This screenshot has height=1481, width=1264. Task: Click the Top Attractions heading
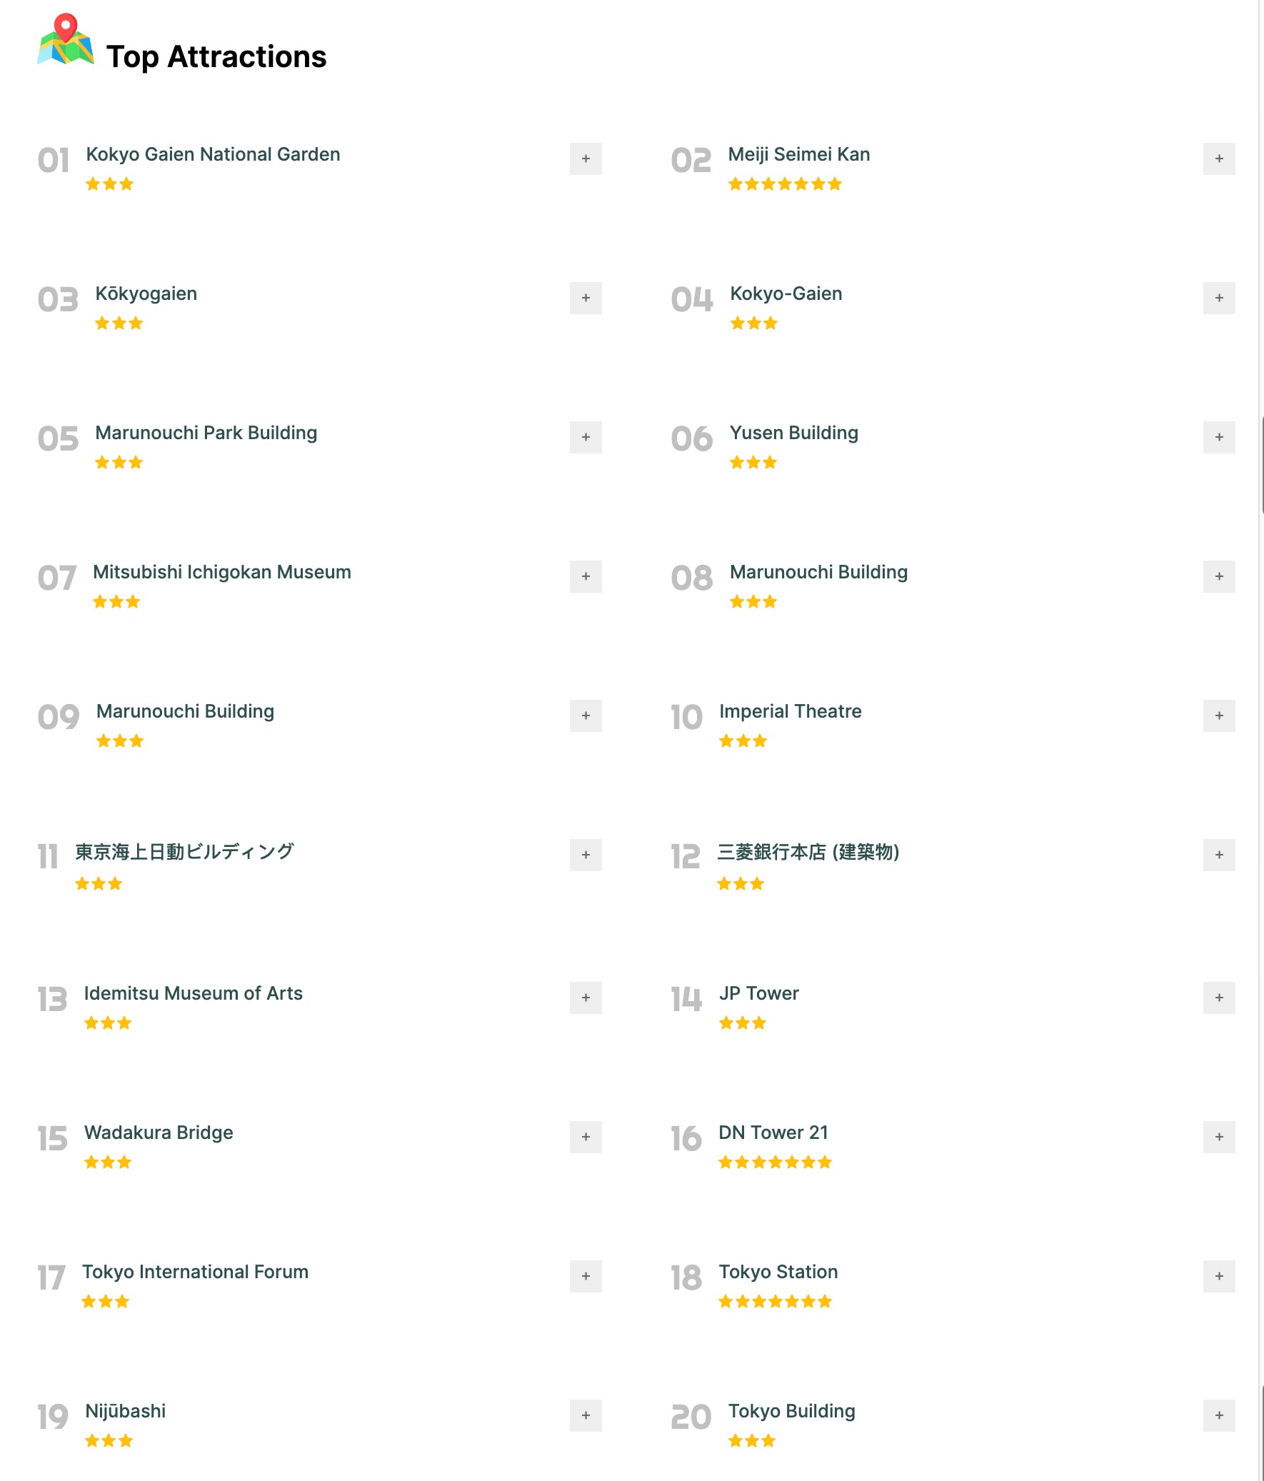pyautogui.click(x=216, y=56)
